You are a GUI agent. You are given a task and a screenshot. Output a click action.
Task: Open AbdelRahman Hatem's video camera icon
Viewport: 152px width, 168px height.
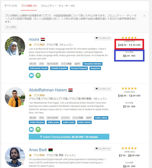point(31,129)
